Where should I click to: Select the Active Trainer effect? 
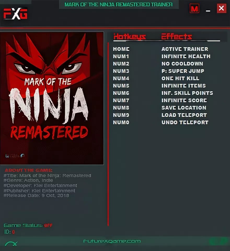(x=185, y=49)
